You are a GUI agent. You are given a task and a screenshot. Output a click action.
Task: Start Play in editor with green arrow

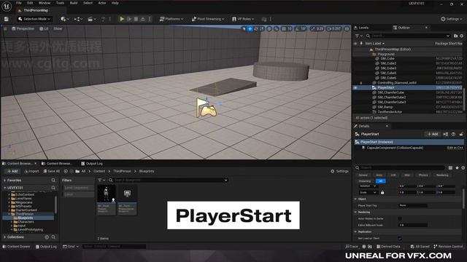(x=122, y=19)
